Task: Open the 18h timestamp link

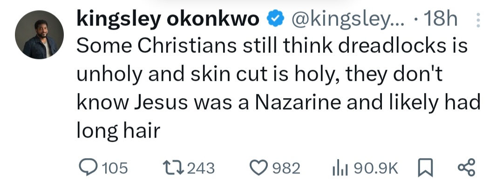Action: tap(441, 19)
